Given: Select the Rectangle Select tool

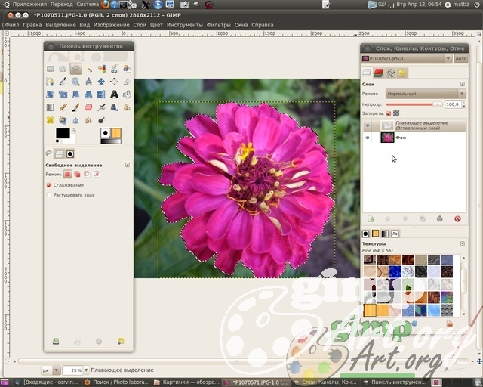Looking at the screenshot, I should [51, 69].
